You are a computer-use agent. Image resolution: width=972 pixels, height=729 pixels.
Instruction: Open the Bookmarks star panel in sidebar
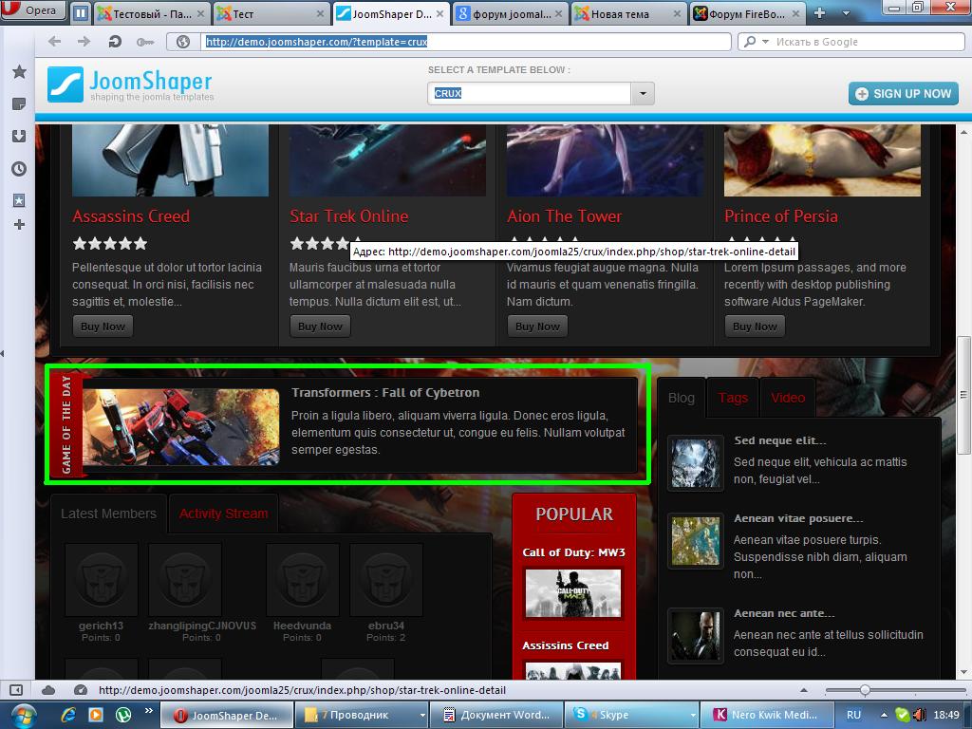click(18, 72)
